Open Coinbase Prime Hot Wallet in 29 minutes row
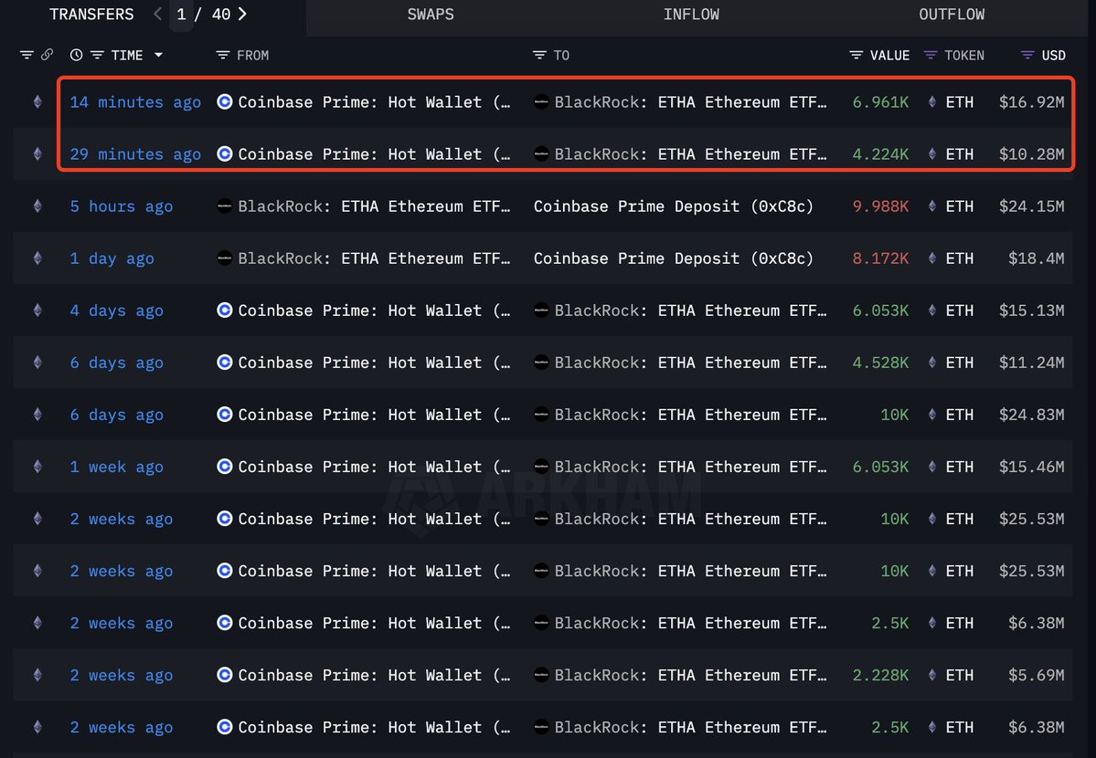 [374, 154]
